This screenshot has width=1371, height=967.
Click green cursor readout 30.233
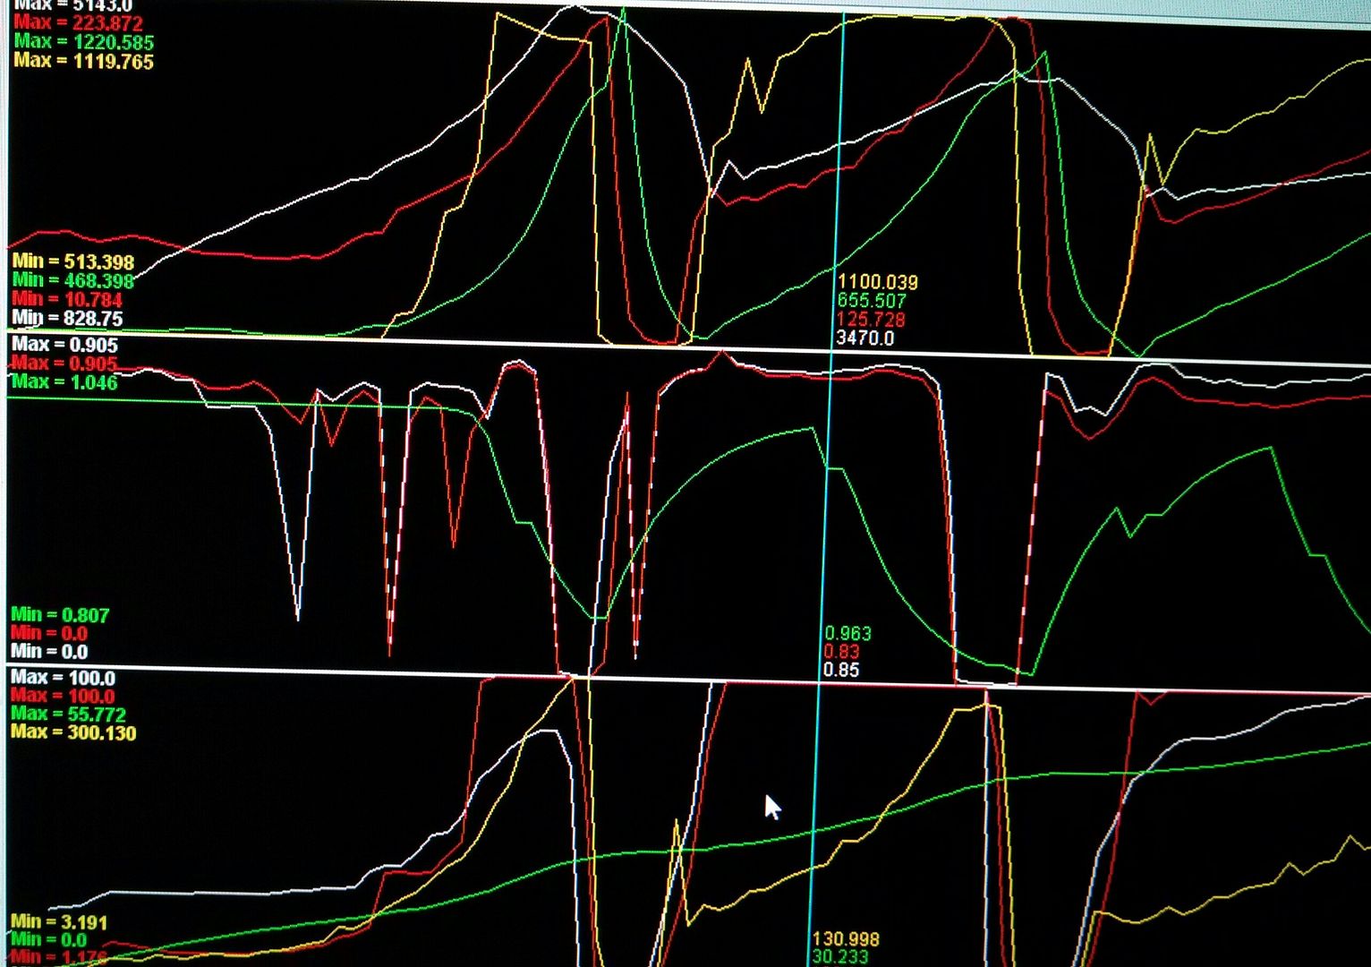click(x=841, y=957)
